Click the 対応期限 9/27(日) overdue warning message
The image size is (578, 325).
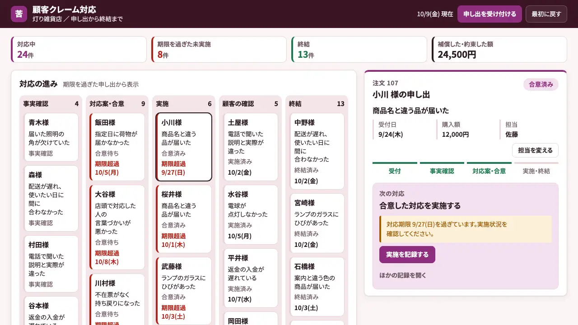pyautogui.click(x=466, y=229)
